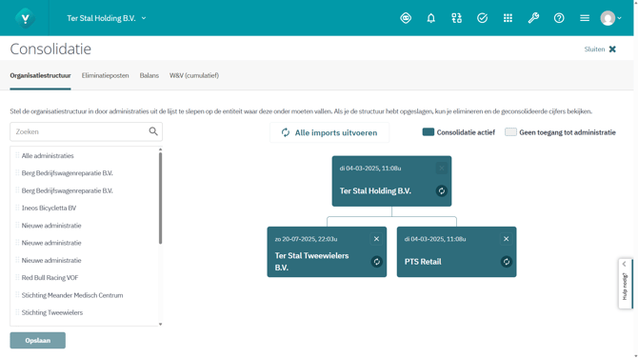The height and width of the screenshot is (358, 638).
Task: Click drag handle of Alle administraties
Action: tap(17, 155)
